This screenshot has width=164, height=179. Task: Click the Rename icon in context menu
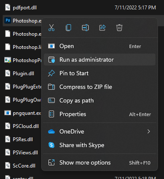coord(85,28)
